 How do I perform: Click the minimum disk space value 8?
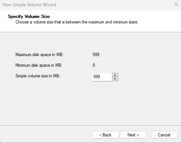(x=94, y=65)
